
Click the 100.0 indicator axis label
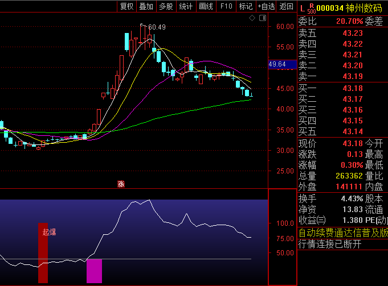point(285,223)
